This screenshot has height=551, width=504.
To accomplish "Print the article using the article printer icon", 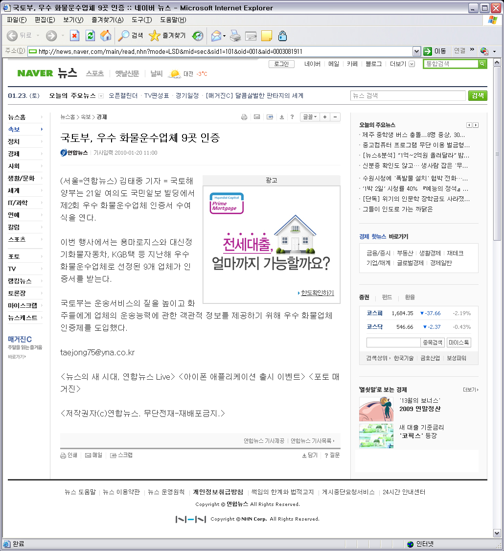I will [x=244, y=117].
